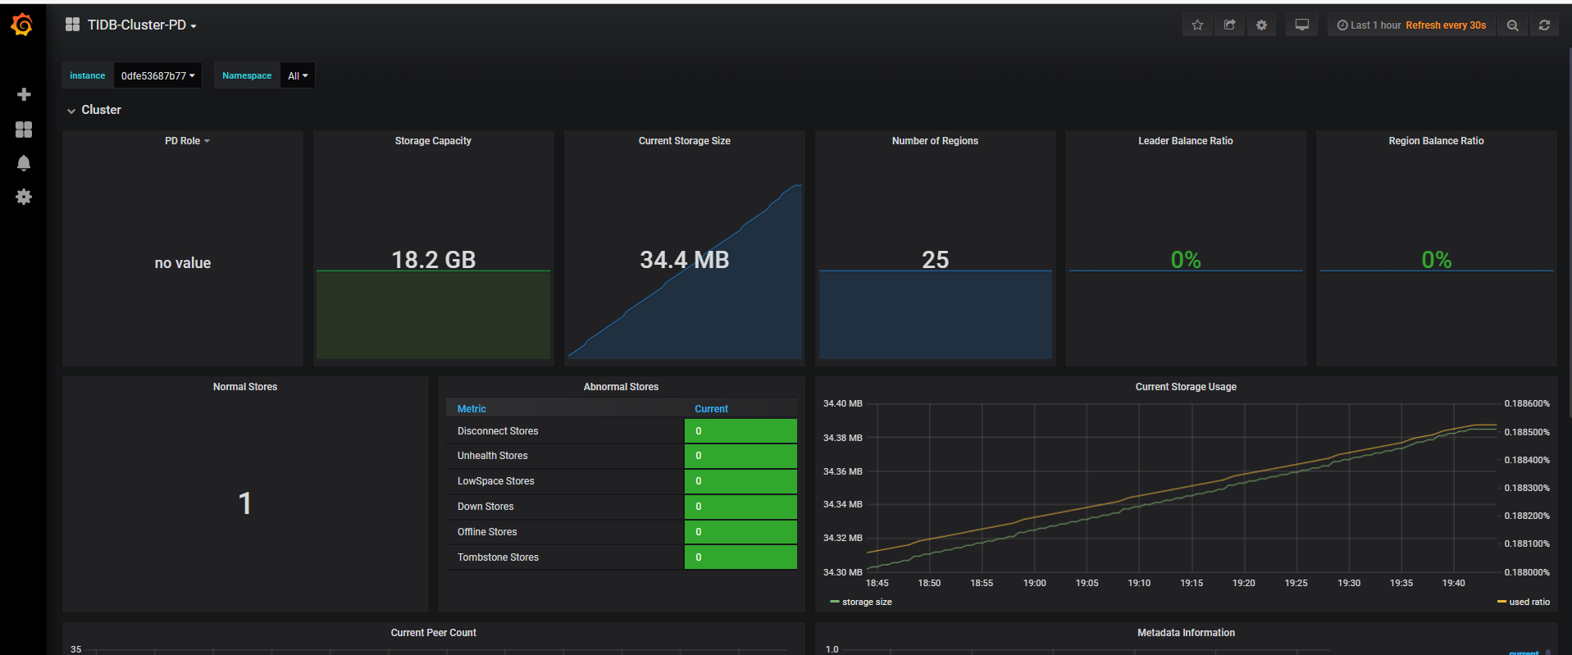This screenshot has height=655, width=1572.
Task: Select the Down Stores row
Action: click(x=622, y=507)
